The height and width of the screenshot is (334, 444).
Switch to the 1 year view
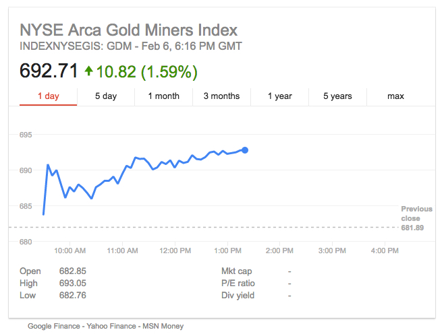point(279,96)
